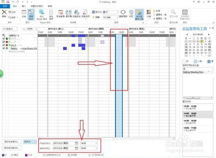Select suggested time 14:30 - 16:30
The image size is (216, 158).
197,122
